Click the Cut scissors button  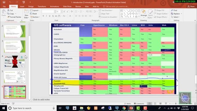click(10, 10)
